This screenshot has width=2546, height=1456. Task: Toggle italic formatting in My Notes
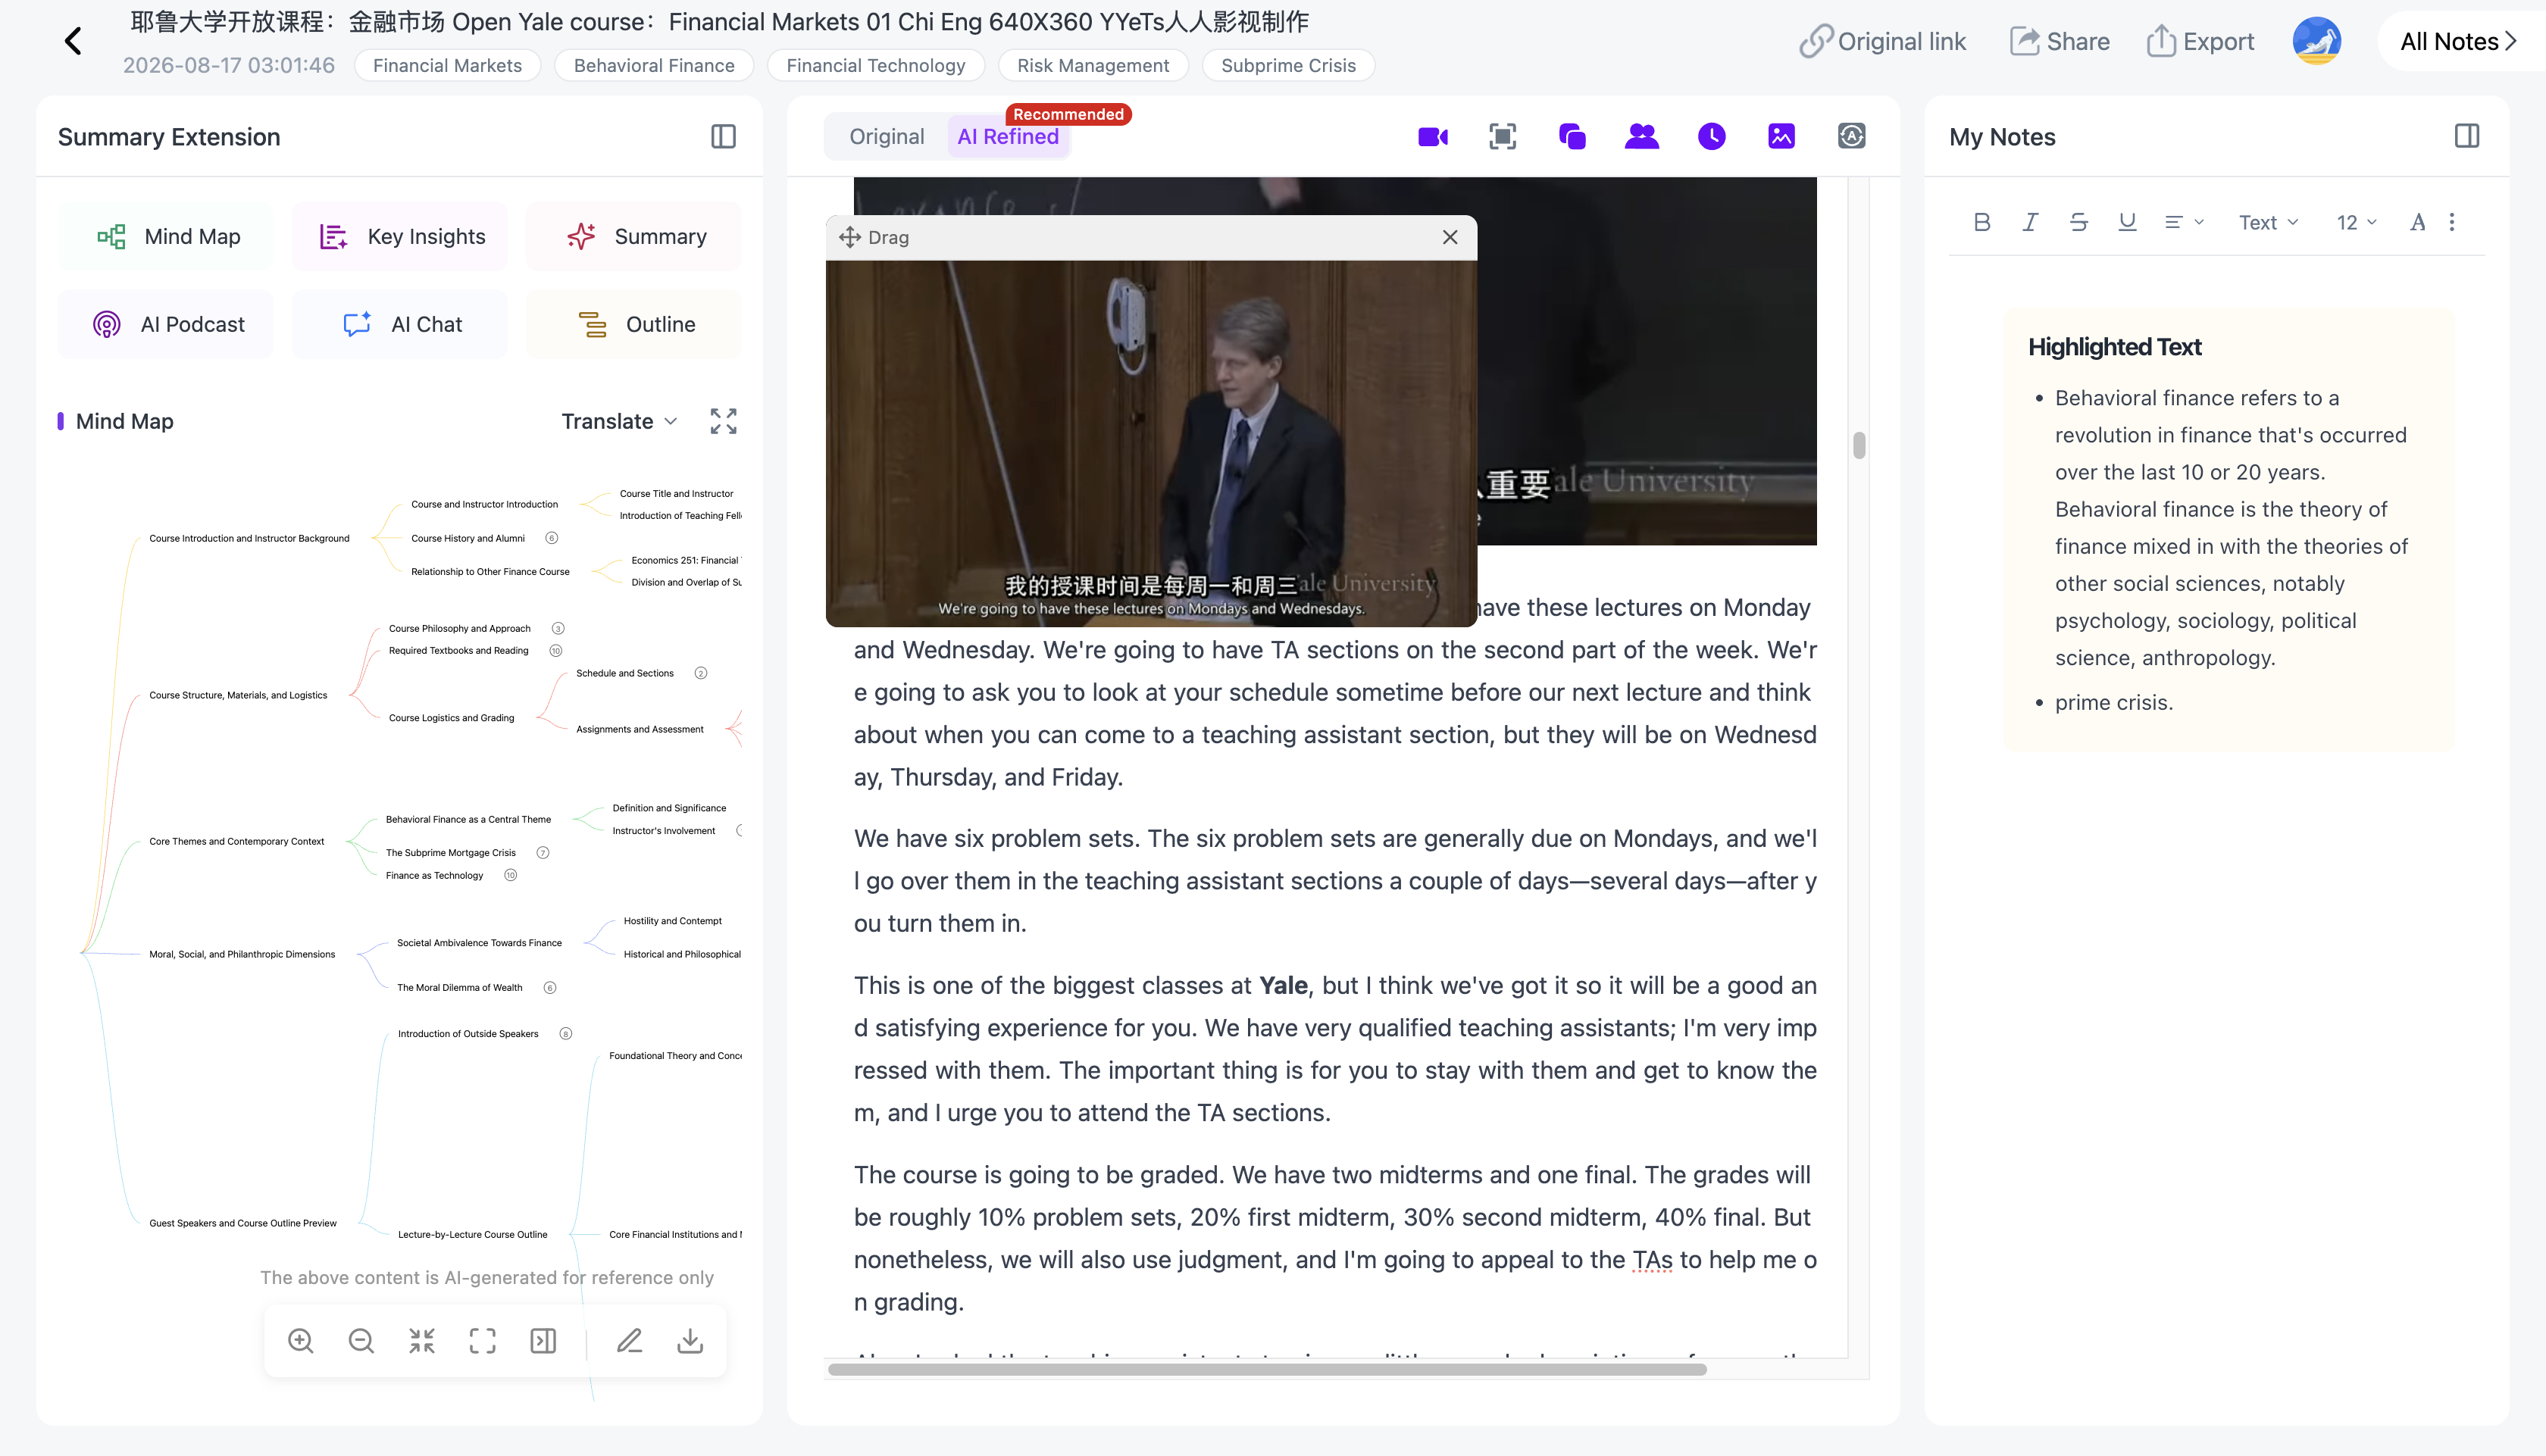click(x=2030, y=222)
